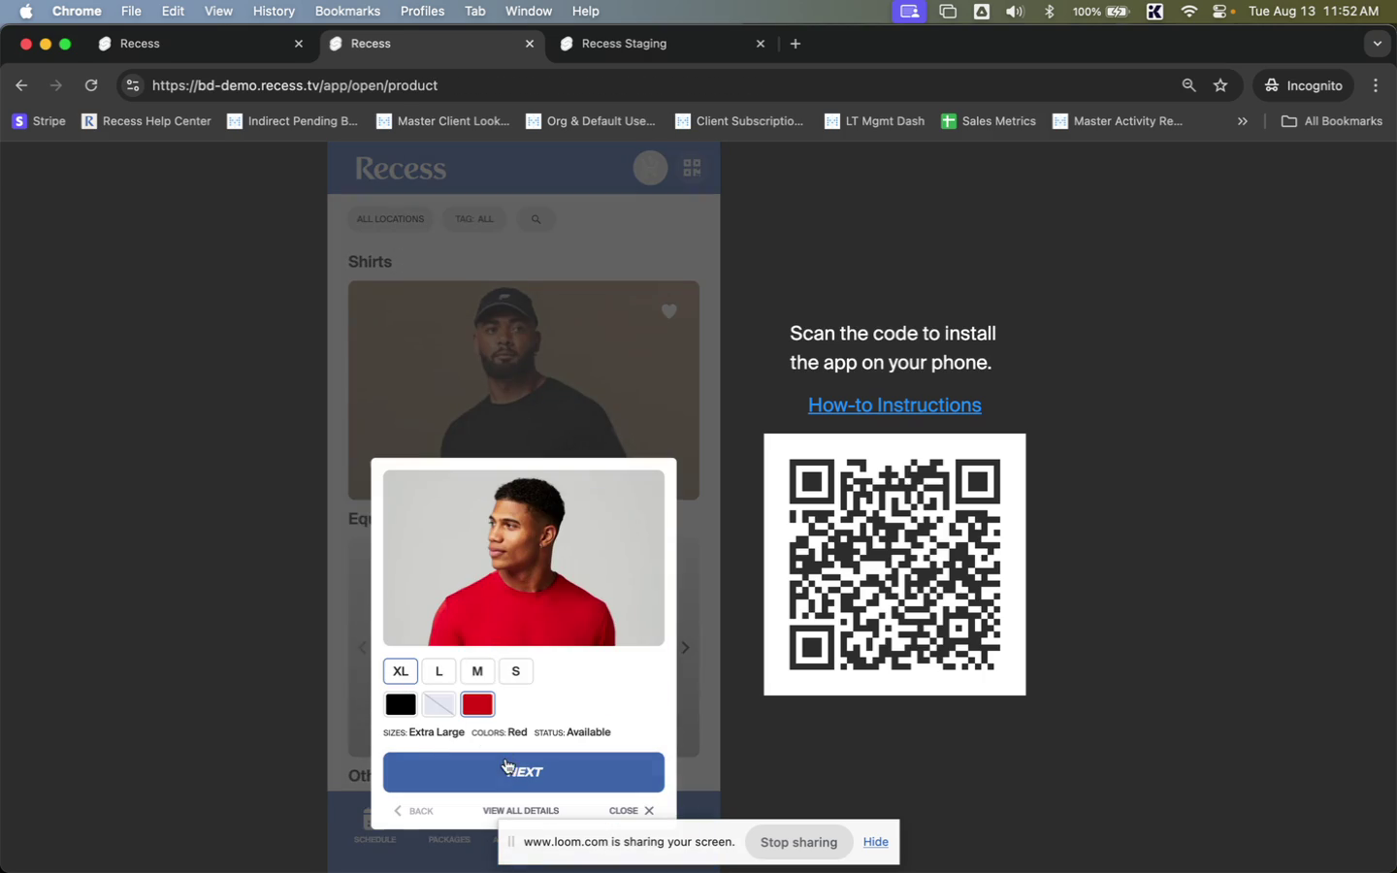Open Recess Help Center bookmark
This screenshot has width=1397, height=873.
coord(146,121)
